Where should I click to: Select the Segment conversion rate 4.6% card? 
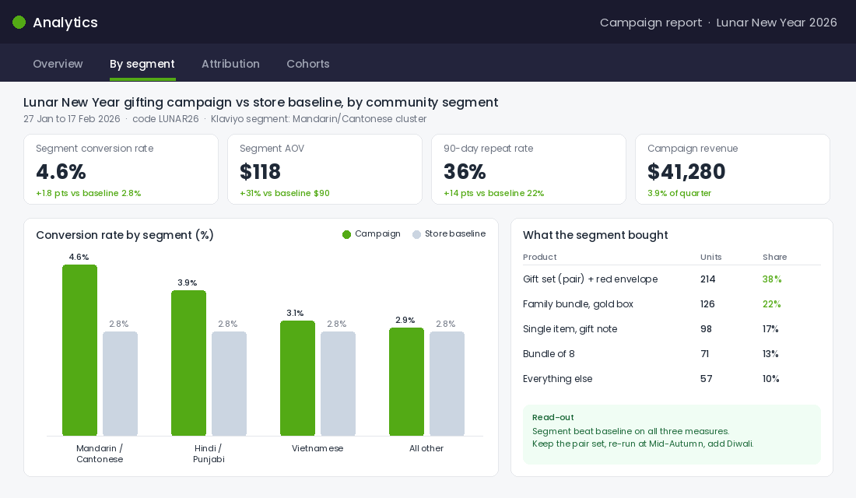coord(121,170)
